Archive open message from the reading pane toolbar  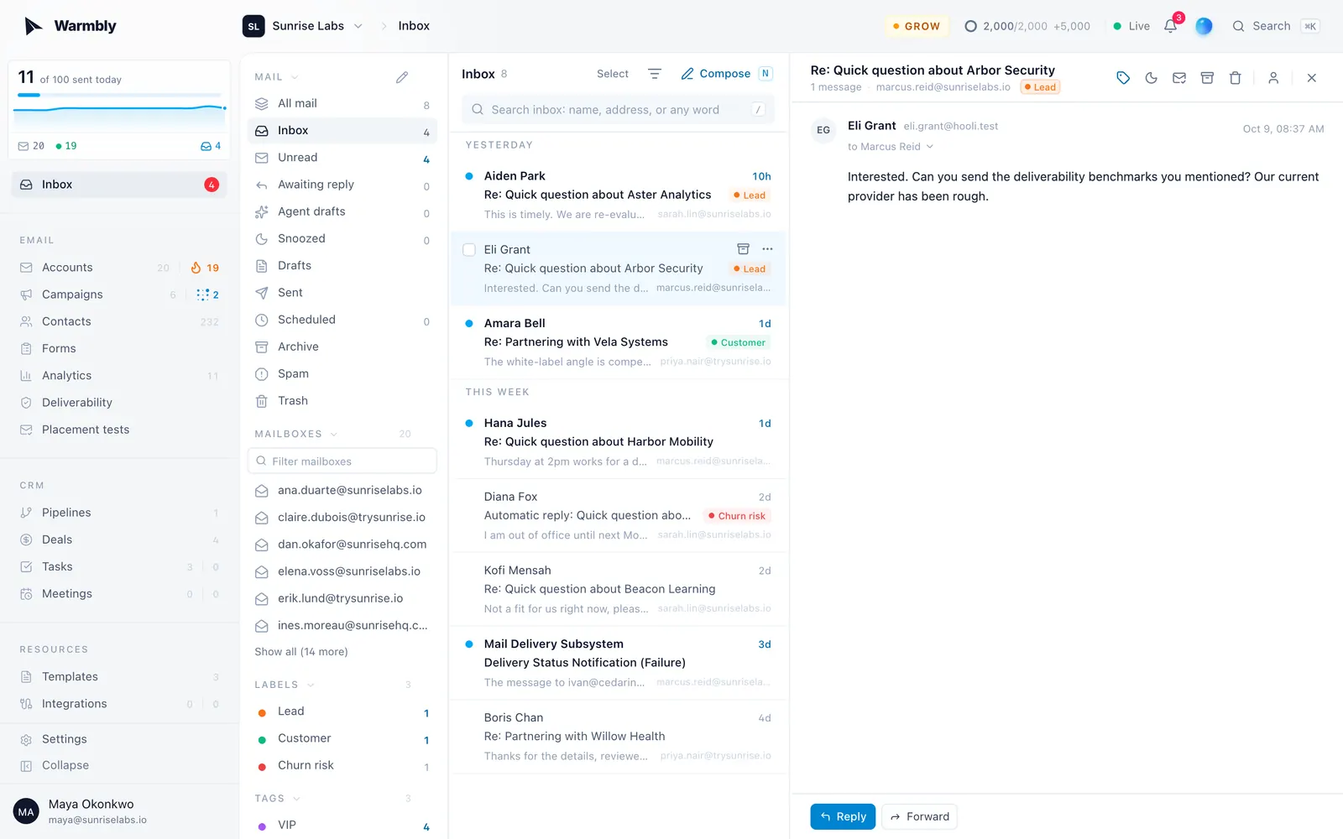click(x=1207, y=78)
